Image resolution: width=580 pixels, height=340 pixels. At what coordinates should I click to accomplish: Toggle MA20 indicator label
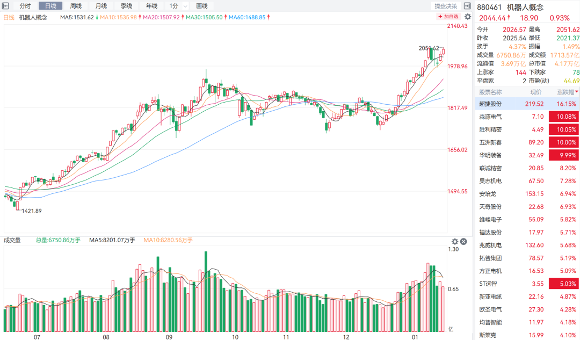(161, 17)
